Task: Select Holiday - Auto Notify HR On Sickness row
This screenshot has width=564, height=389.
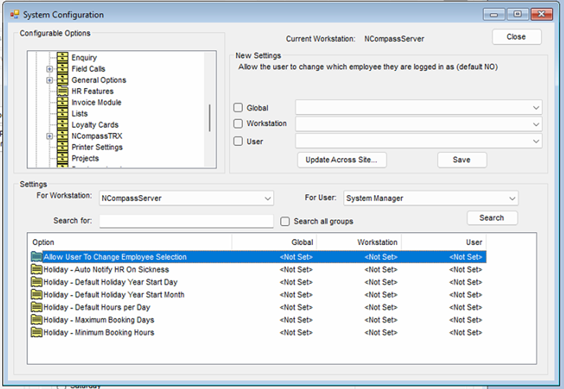Action: pyautogui.click(x=259, y=270)
